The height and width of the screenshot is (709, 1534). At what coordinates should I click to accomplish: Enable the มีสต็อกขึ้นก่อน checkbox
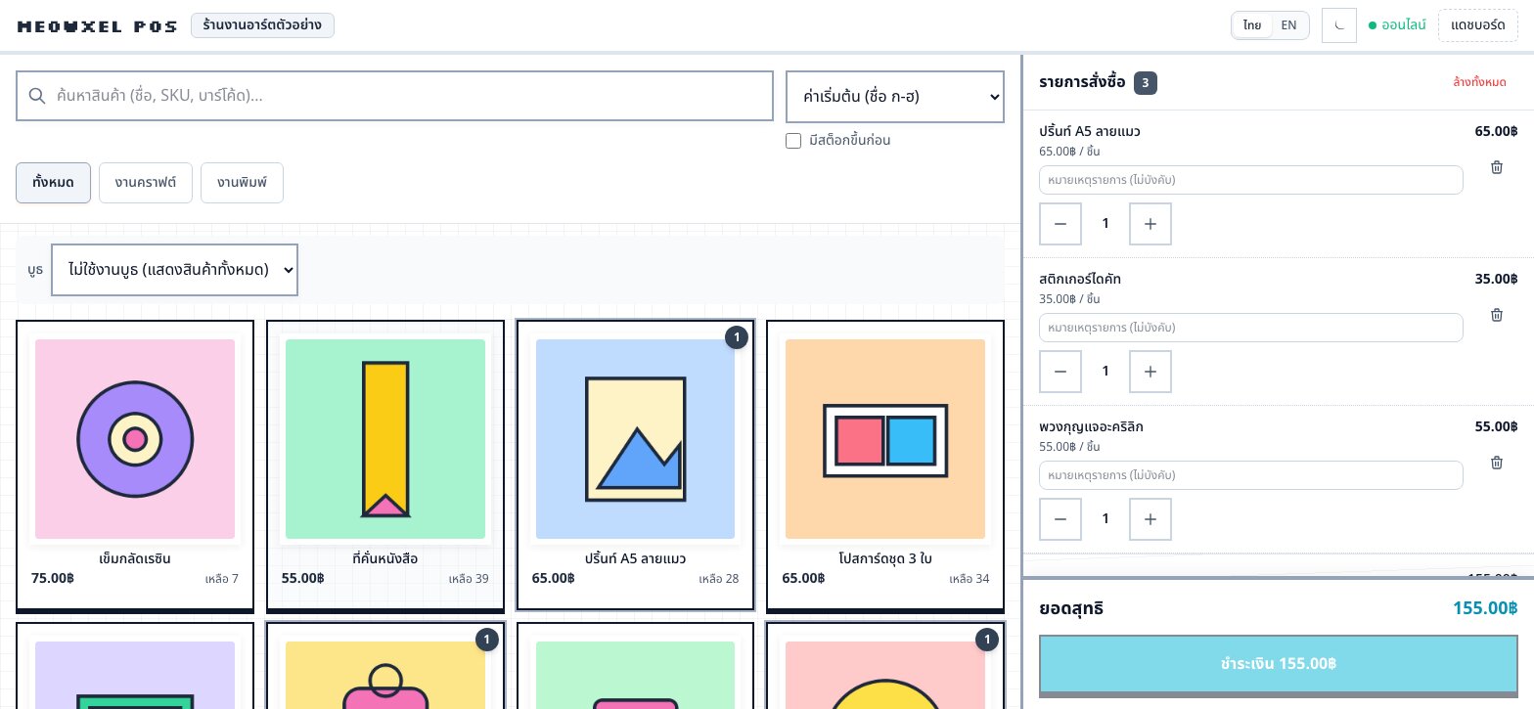pyautogui.click(x=793, y=141)
